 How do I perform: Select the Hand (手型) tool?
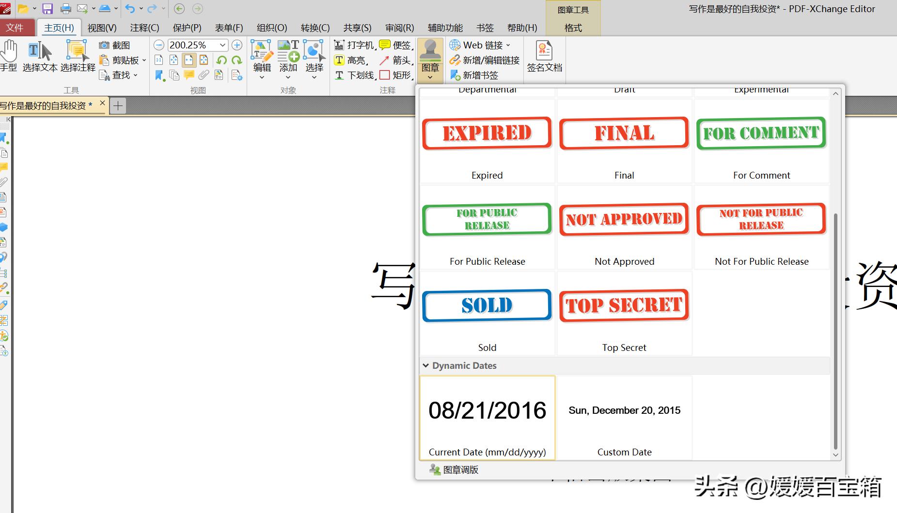coord(9,56)
